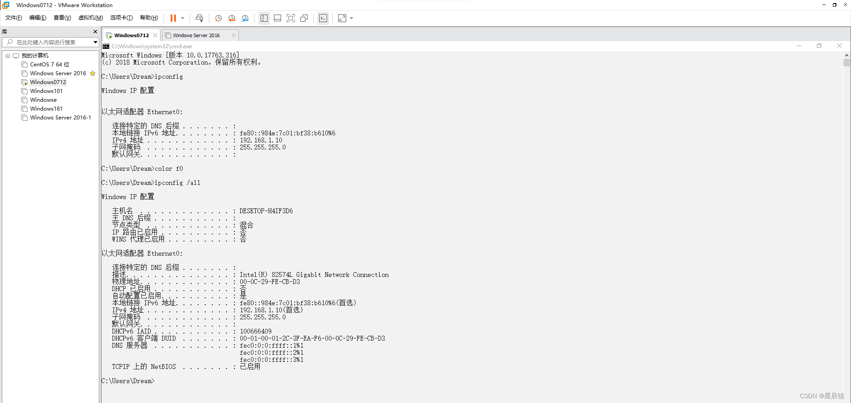Switch to the Windows Server 2016 tab
This screenshot has width=851, height=403.
[196, 35]
